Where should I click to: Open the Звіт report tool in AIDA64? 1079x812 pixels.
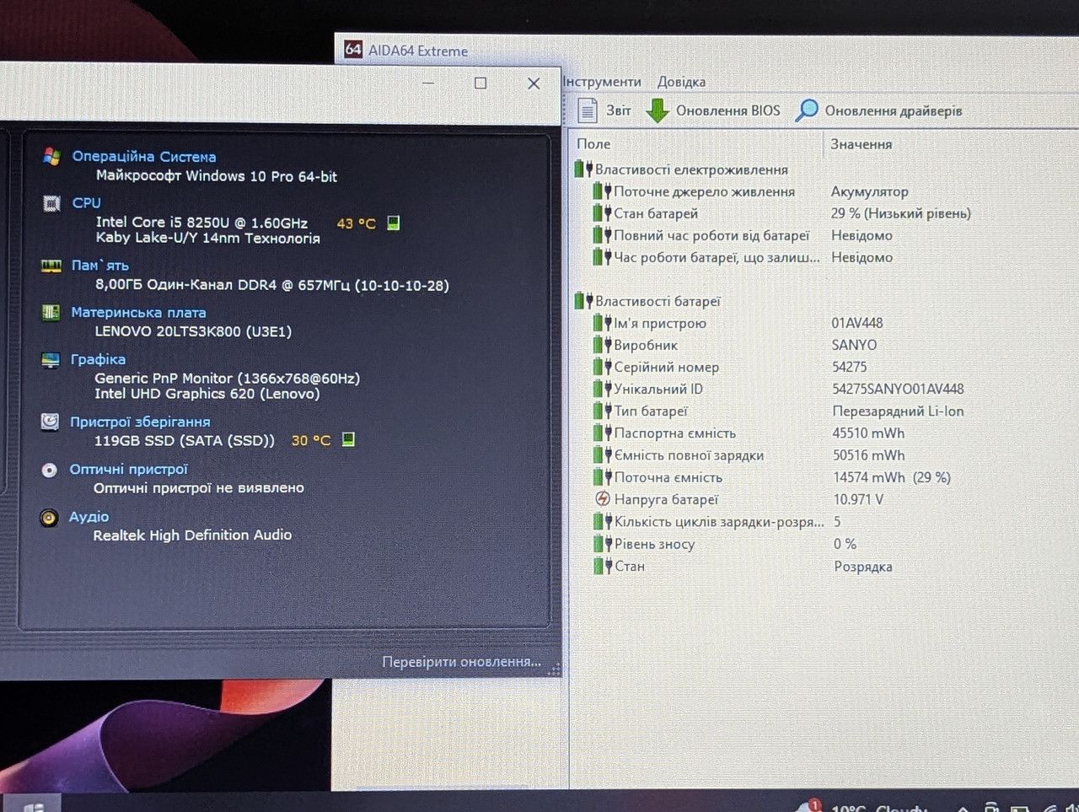pos(604,110)
